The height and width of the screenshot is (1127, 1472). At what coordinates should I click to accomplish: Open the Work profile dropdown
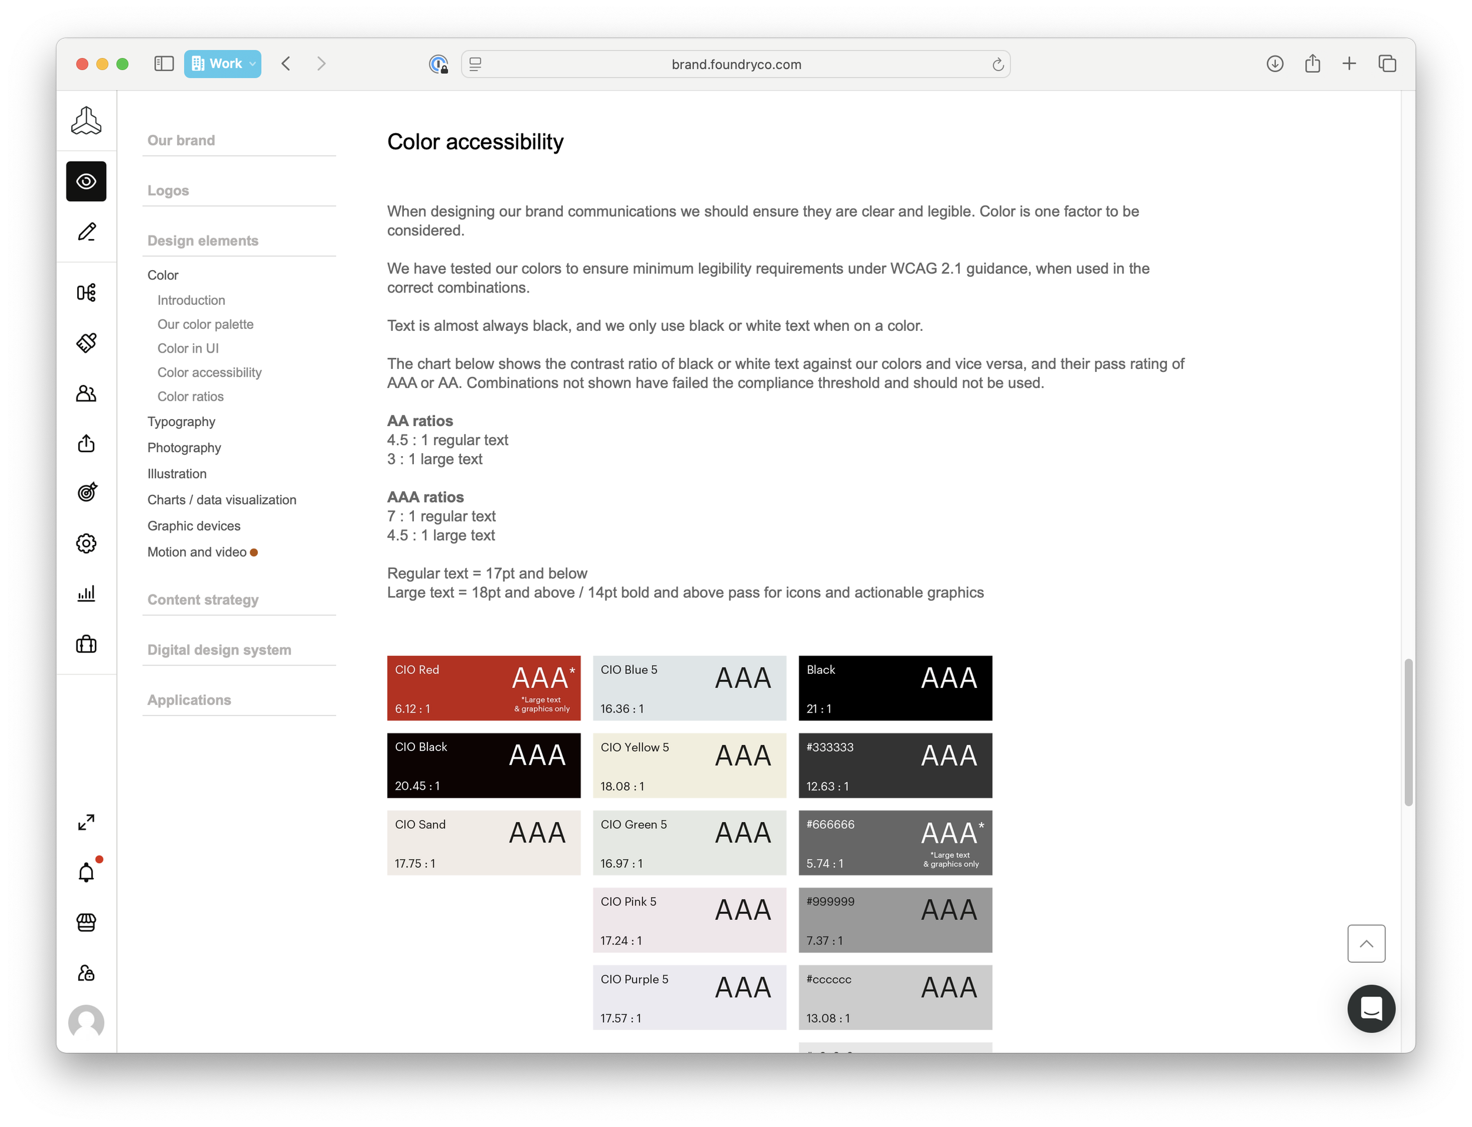pos(222,64)
